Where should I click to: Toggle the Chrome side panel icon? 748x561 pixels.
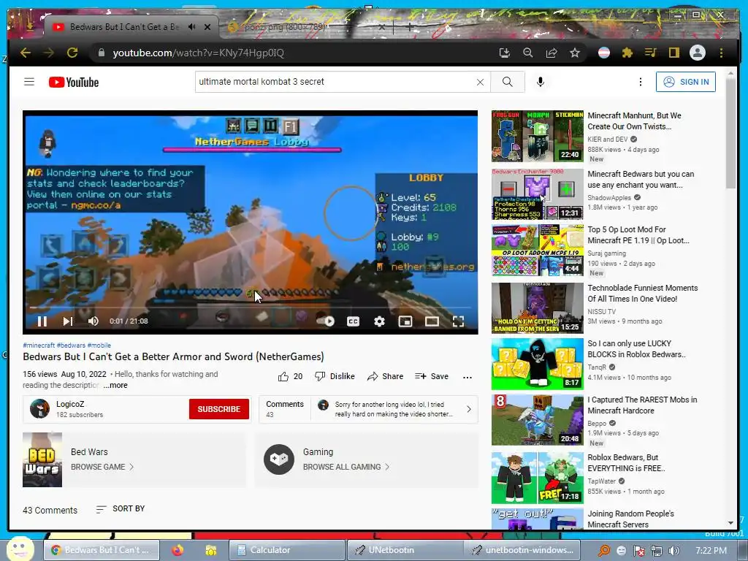click(x=673, y=53)
